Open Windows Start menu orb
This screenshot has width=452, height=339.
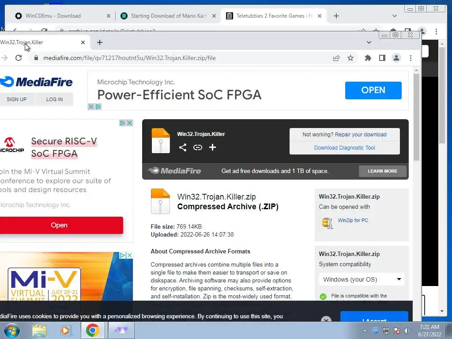[x=12, y=330]
